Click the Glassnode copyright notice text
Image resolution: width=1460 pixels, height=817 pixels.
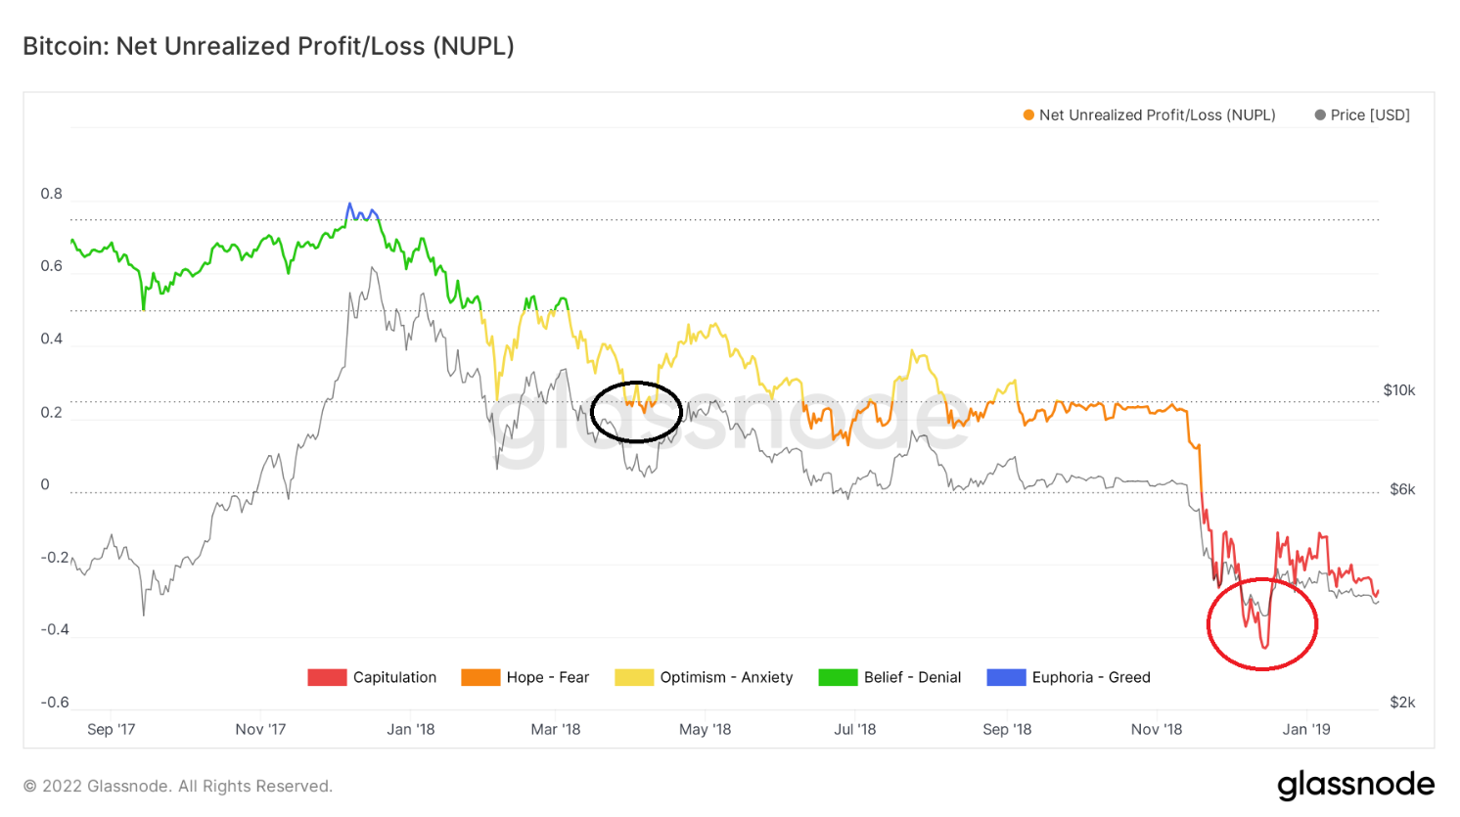[178, 786]
